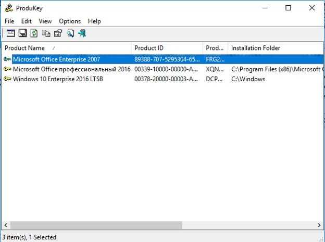Click the C:\Program Files (x86)\Microsoft folder cell
Image resolution: width=325 pixels, height=242 pixels.
tap(277, 69)
